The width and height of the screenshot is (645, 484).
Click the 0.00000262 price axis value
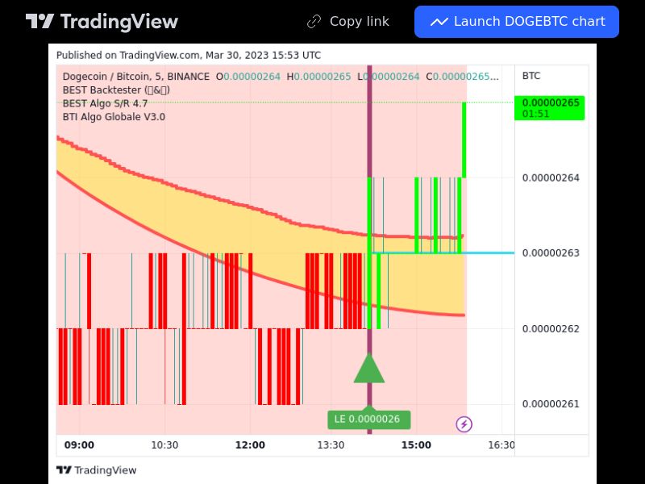point(551,329)
